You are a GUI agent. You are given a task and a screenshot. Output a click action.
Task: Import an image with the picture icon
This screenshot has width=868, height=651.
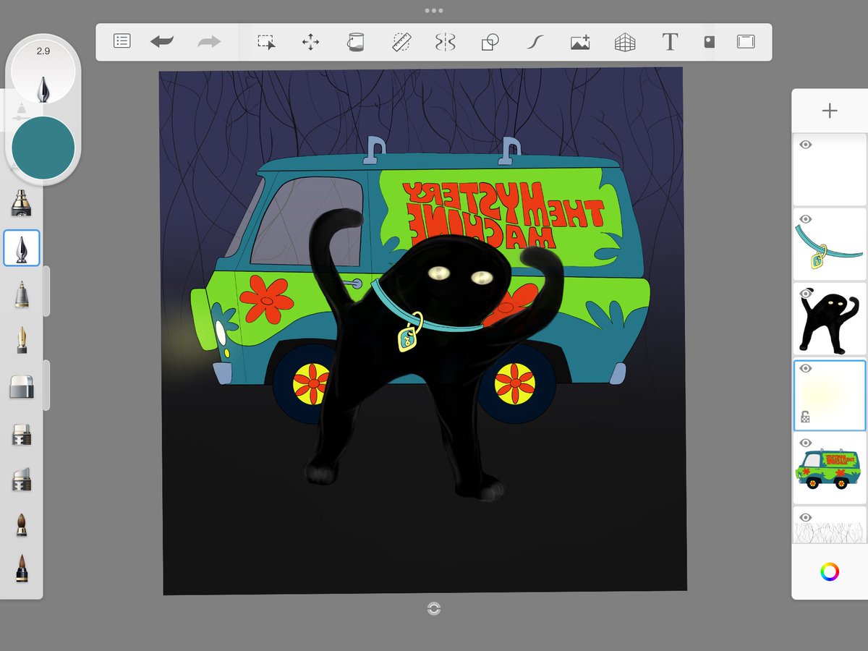click(x=580, y=42)
